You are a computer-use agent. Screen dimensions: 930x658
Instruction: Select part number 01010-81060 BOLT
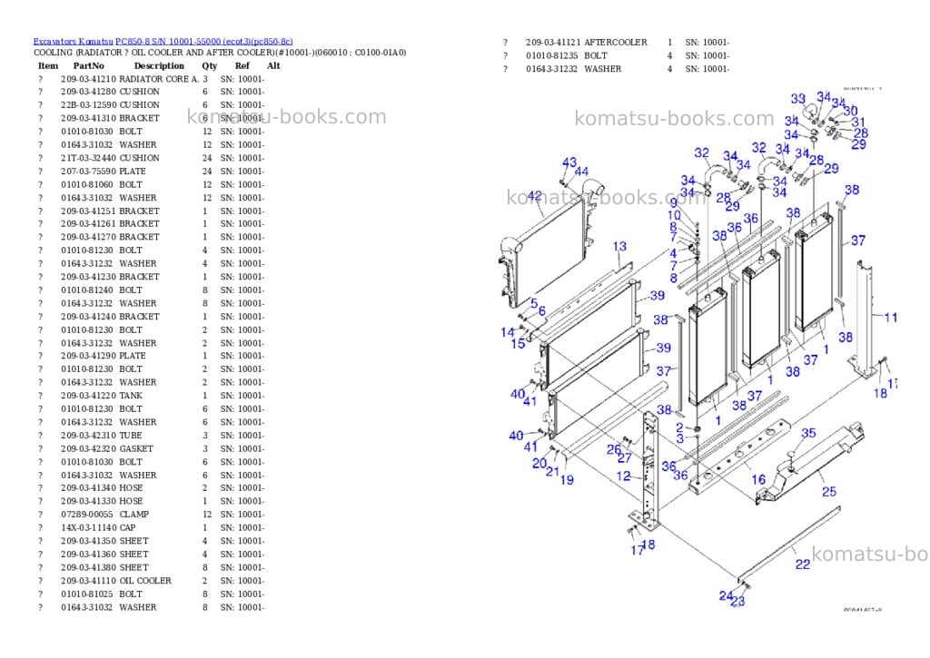[86, 184]
